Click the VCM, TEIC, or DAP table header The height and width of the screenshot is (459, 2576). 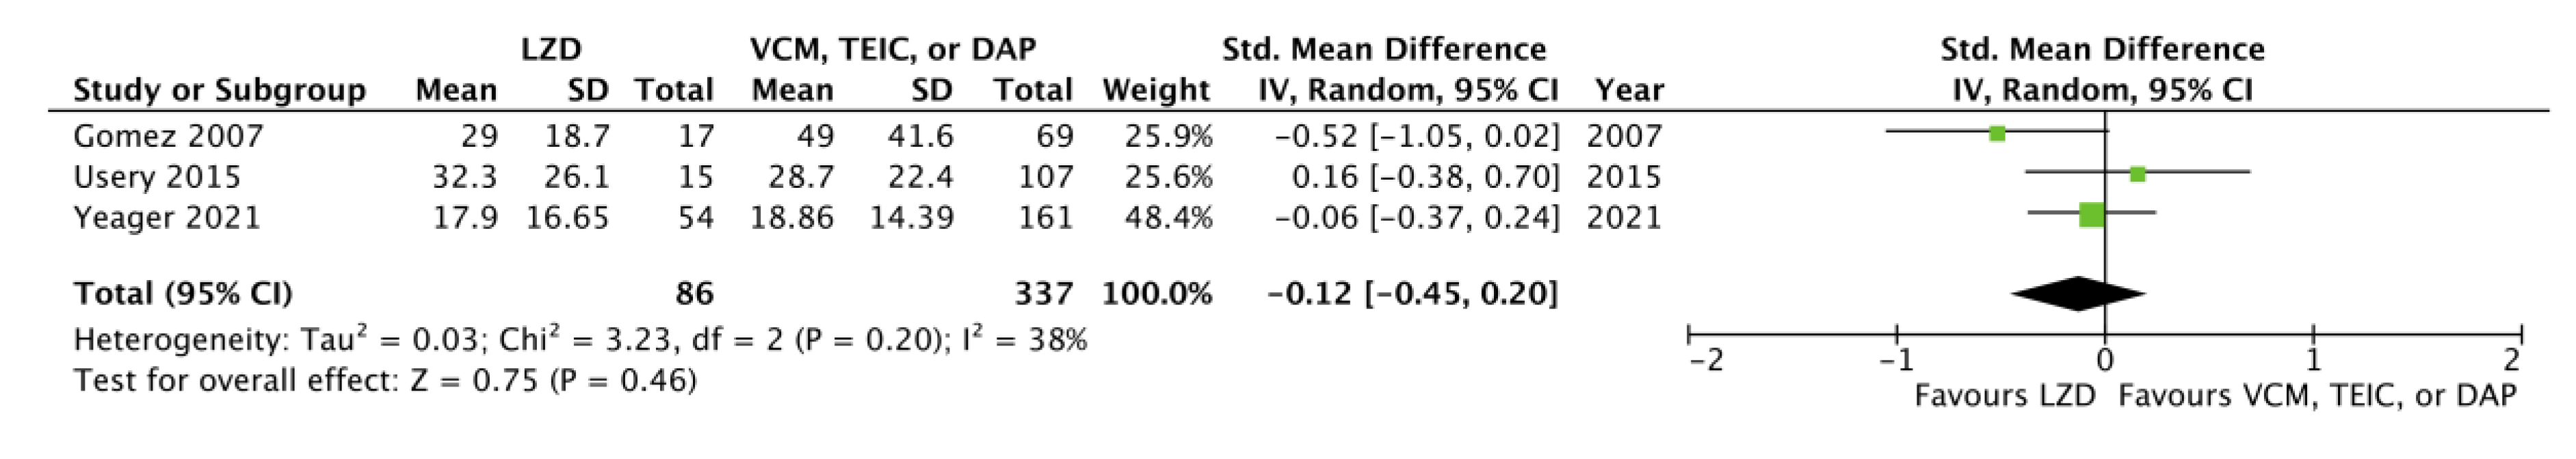pyautogui.click(x=893, y=49)
